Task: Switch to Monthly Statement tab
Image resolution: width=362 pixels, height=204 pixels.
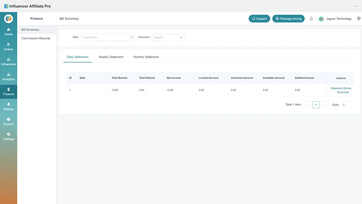Action: coord(146,57)
